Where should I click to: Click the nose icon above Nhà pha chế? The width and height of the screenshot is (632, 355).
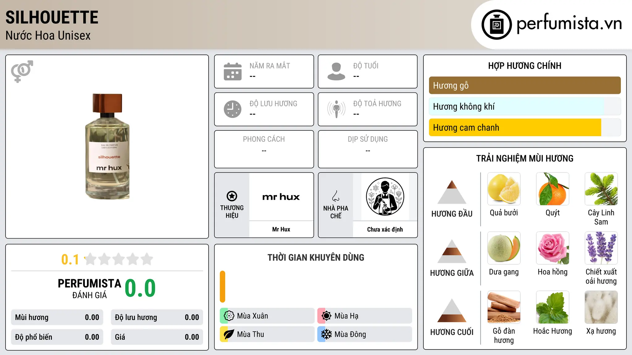click(336, 196)
